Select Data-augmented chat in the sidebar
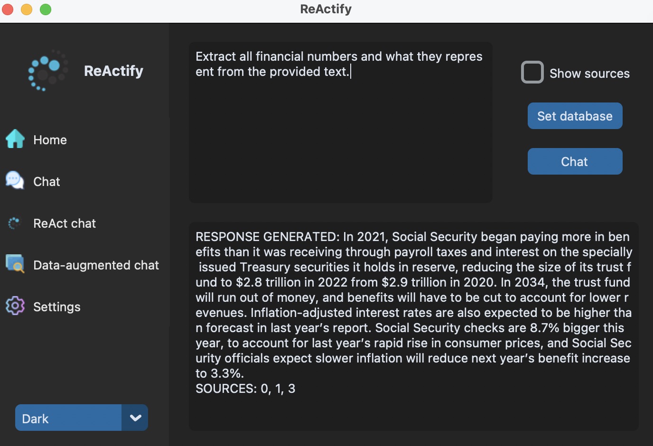This screenshot has width=653, height=446. point(96,265)
